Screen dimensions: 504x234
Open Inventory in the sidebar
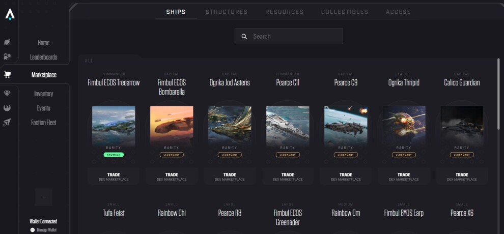[x=44, y=94]
